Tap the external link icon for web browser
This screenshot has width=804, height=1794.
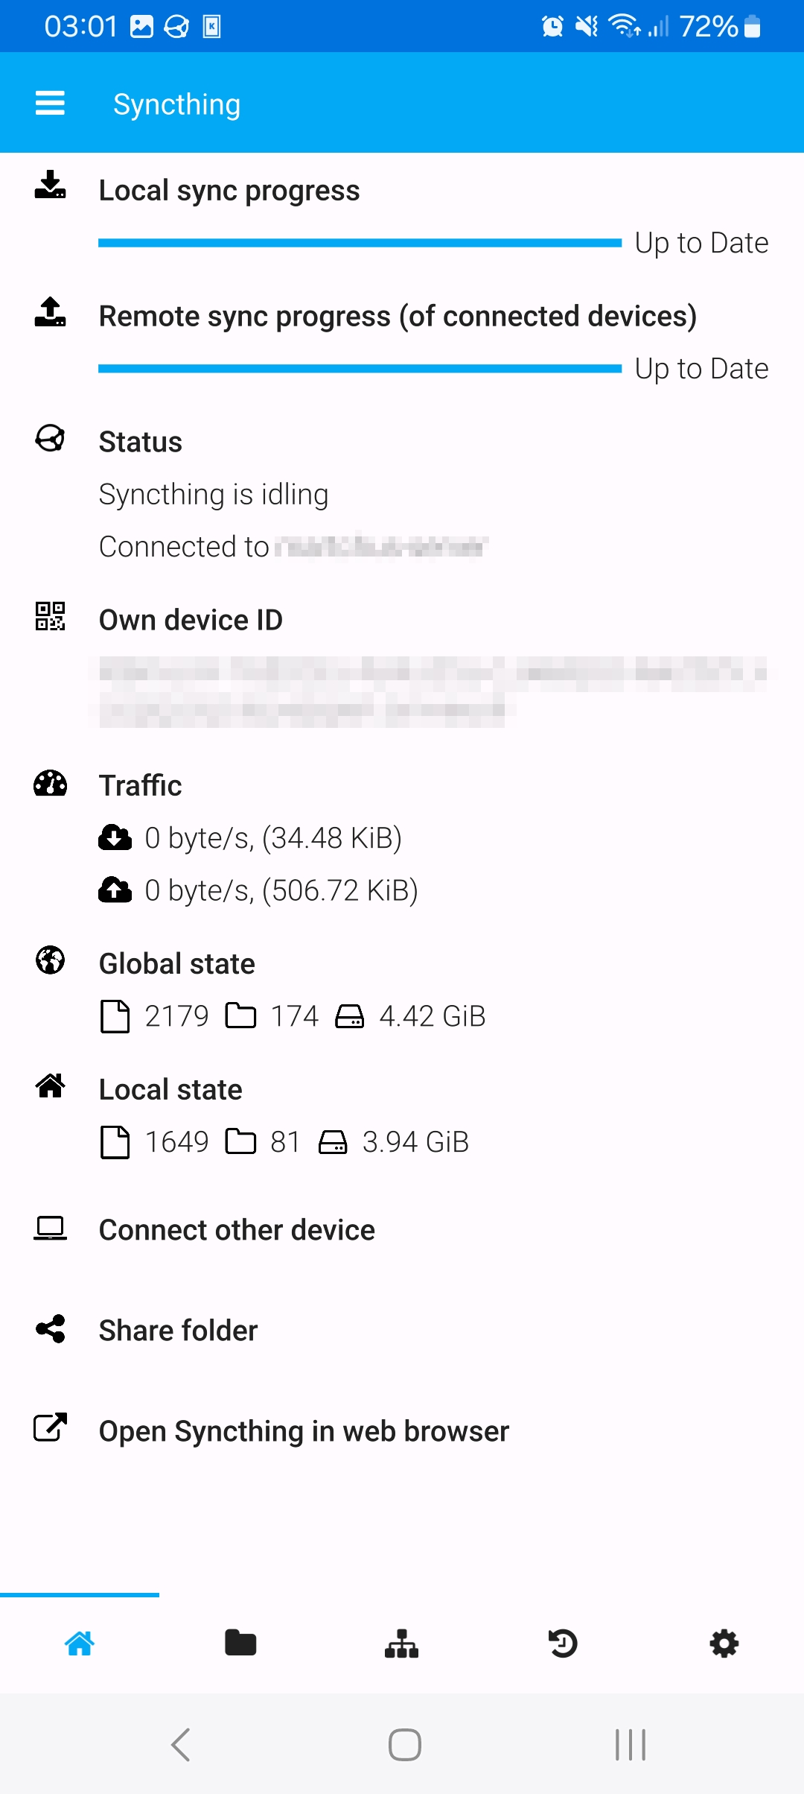click(50, 1427)
